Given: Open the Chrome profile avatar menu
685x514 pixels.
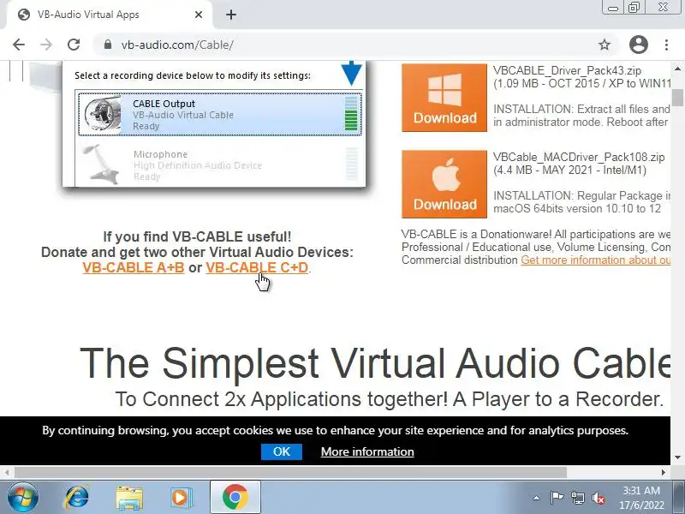Looking at the screenshot, I should click(x=638, y=45).
